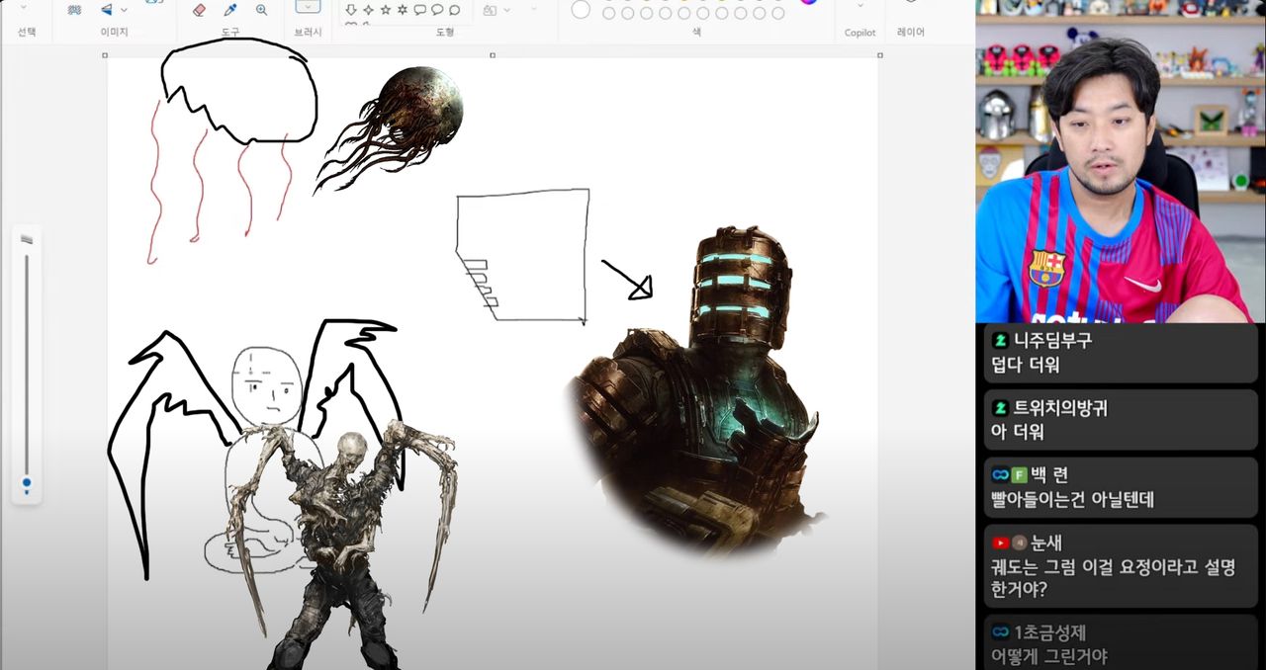The height and width of the screenshot is (670, 1266).
Task: Click chat username 1초금성제
Action: point(1050,632)
